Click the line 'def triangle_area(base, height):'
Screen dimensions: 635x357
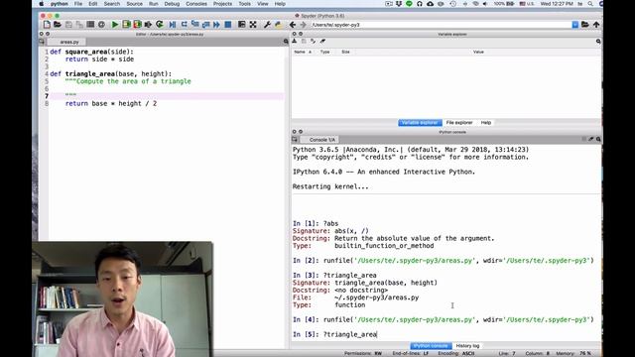point(110,73)
